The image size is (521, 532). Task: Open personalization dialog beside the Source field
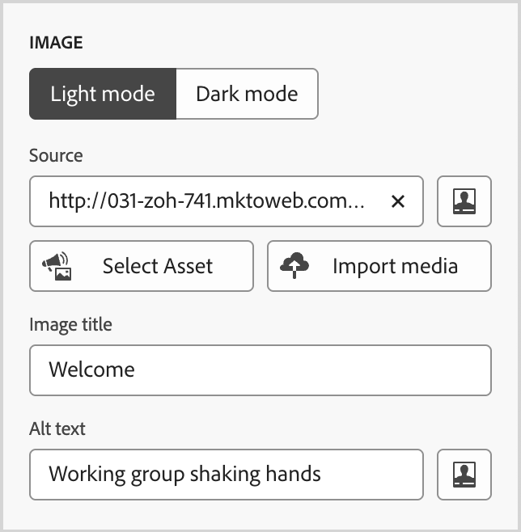pos(464,201)
